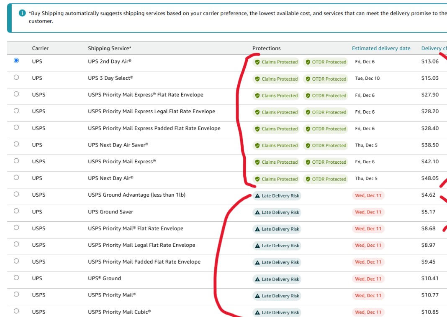This screenshot has height=317, width=447.
Task: Click OTDR Protected badge for UPS 3 Day Select
Action: point(326,79)
